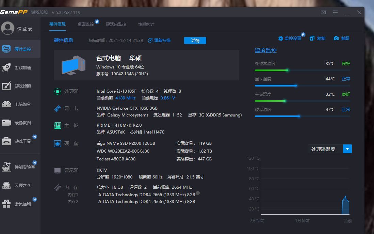Open 游戏工具 toolbox item
The height and width of the screenshot is (234, 374).
[20, 141]
